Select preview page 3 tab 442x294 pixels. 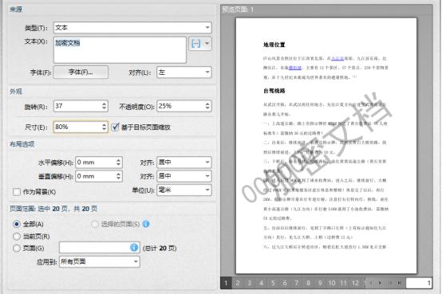[250, 283]
